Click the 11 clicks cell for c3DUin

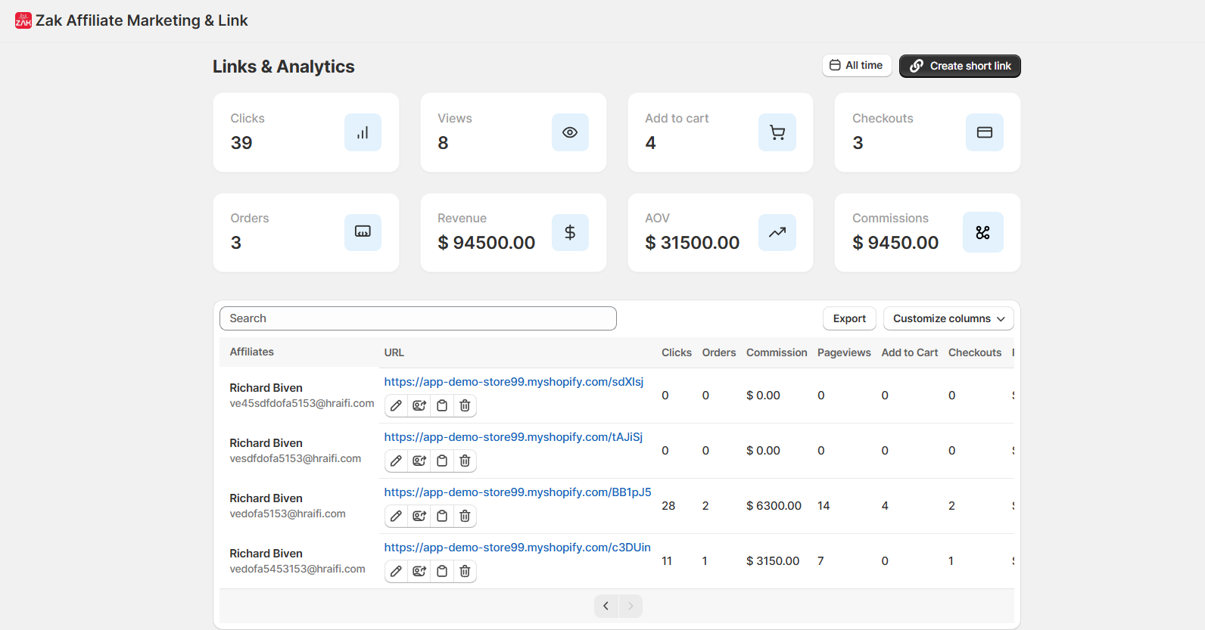[x=667, y=561]
